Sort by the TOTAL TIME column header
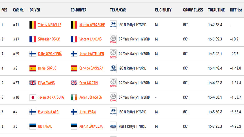Screen dimensions: 244x137 click(x=216, y=10)
